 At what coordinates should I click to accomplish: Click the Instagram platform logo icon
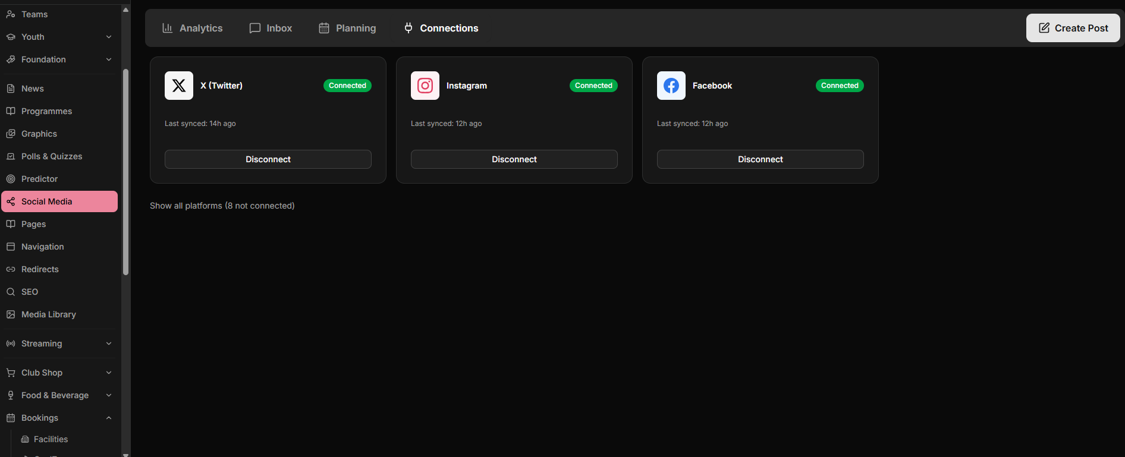[x=425, y=86]
